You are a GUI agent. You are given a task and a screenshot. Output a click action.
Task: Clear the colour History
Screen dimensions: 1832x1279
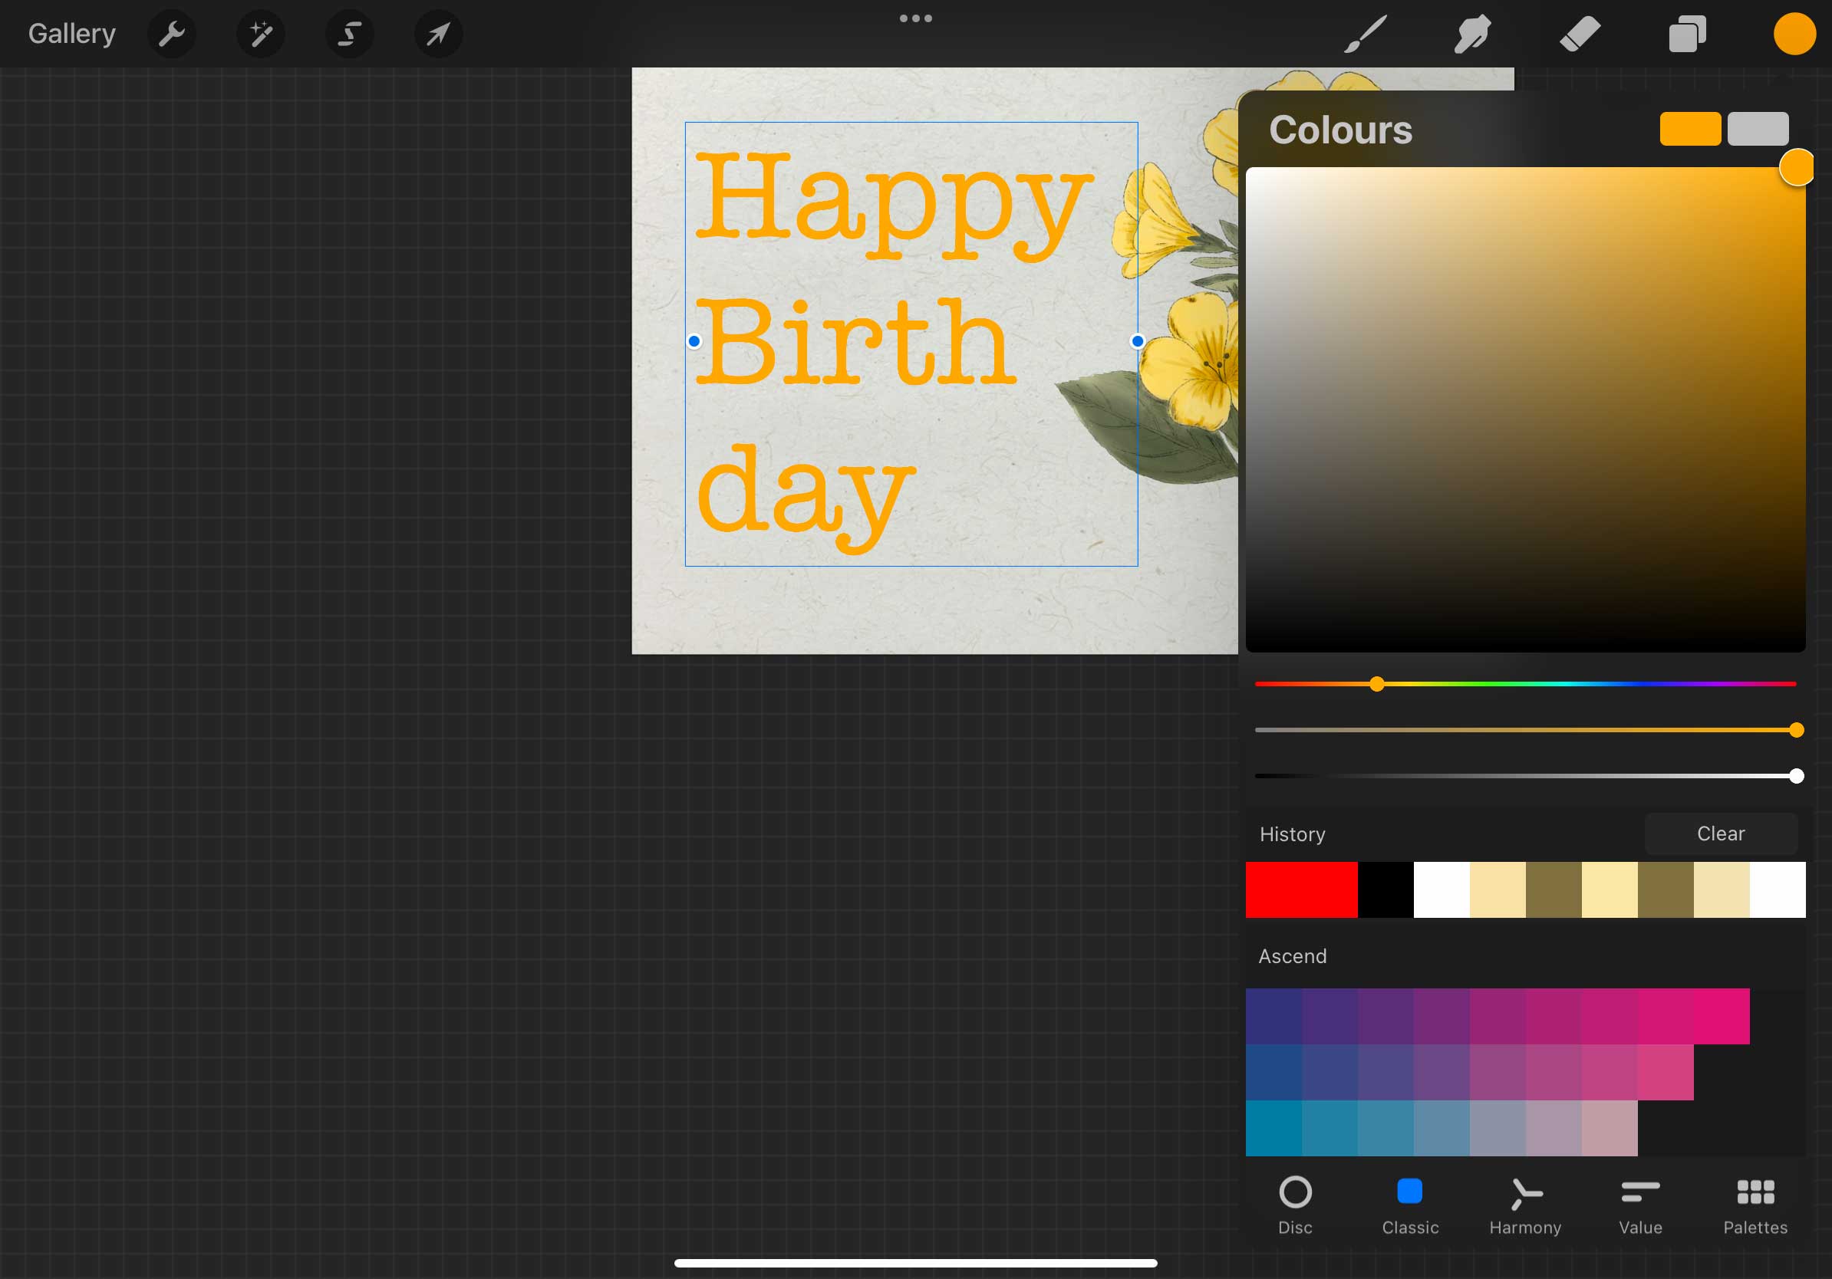1720,833
